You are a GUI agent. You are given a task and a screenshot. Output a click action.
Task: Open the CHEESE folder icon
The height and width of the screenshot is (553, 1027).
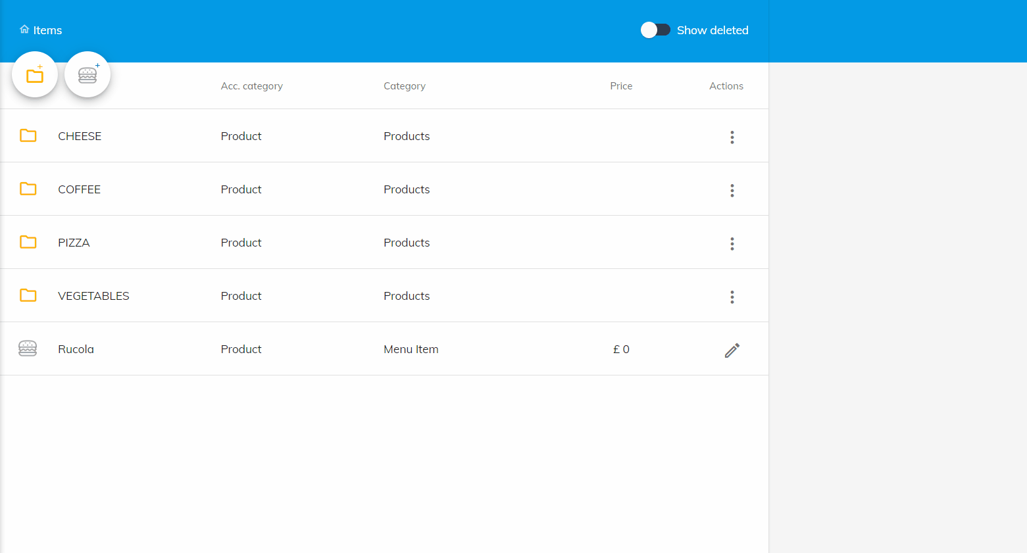click(x=28, y=136)
